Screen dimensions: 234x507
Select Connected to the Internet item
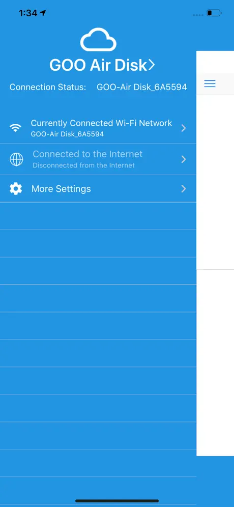(98, 159)
